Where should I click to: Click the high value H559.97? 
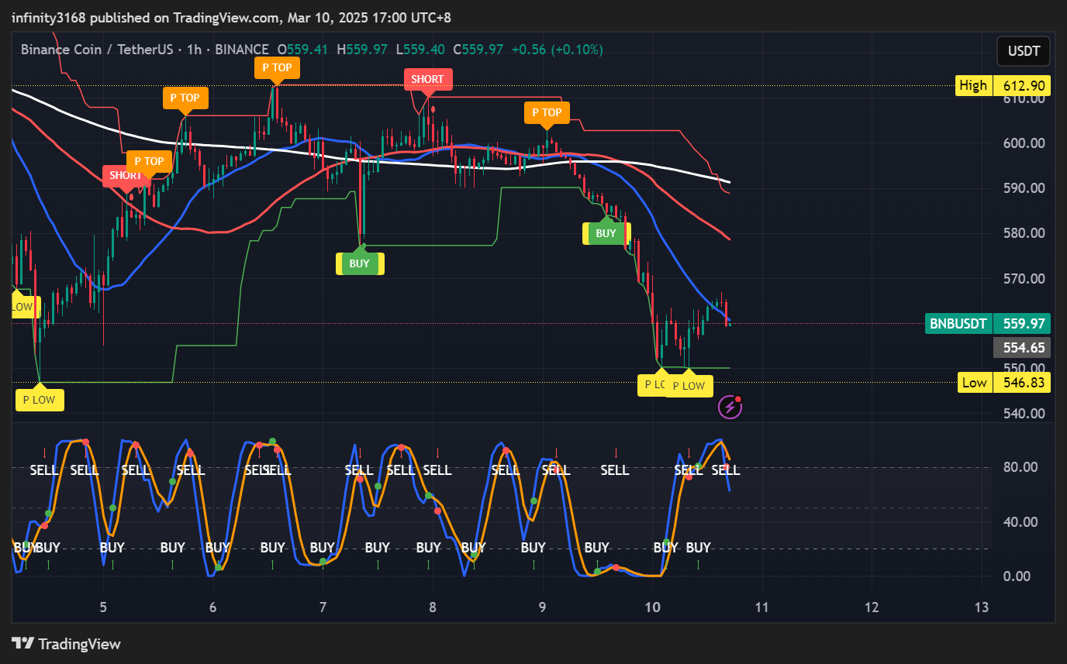coord(361,50)
